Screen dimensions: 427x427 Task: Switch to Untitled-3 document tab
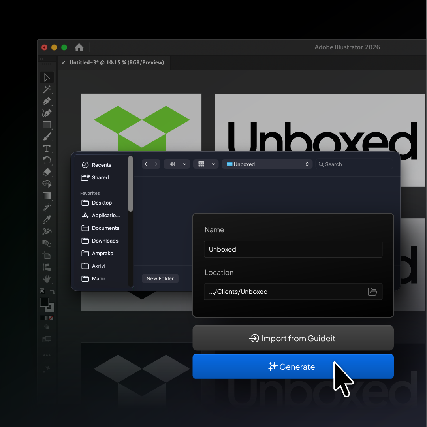[117, 63]
